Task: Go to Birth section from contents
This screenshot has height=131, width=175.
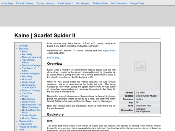Action: 24,51
